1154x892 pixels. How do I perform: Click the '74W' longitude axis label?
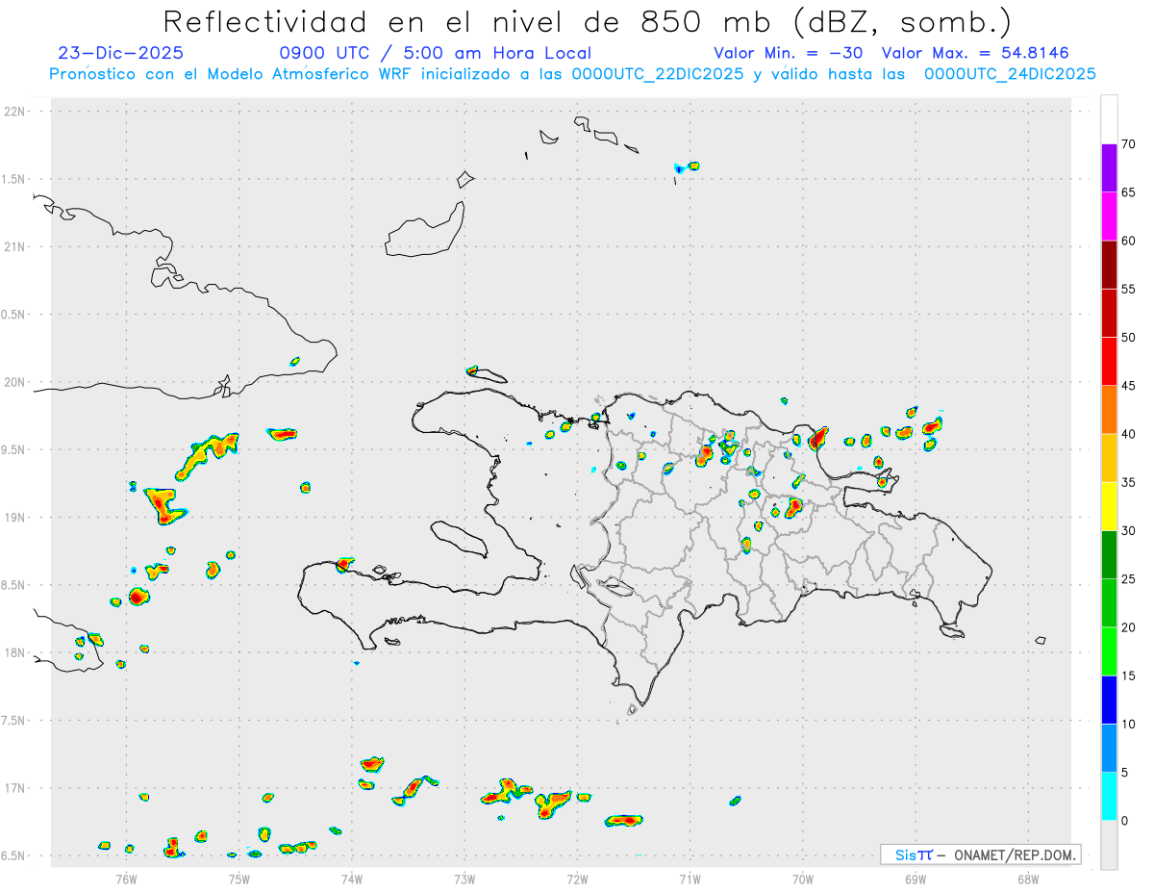pyautogui.click(x=351, y=878)
